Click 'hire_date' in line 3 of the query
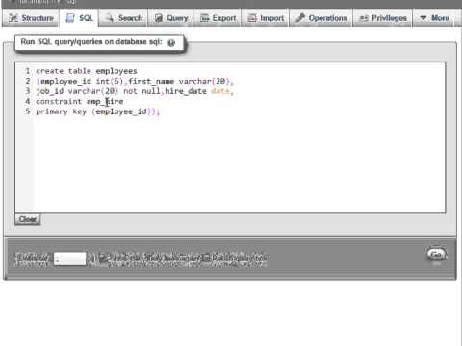 coord(186,91)
